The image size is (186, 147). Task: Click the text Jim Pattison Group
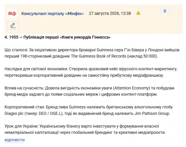(x=152, y=113)
